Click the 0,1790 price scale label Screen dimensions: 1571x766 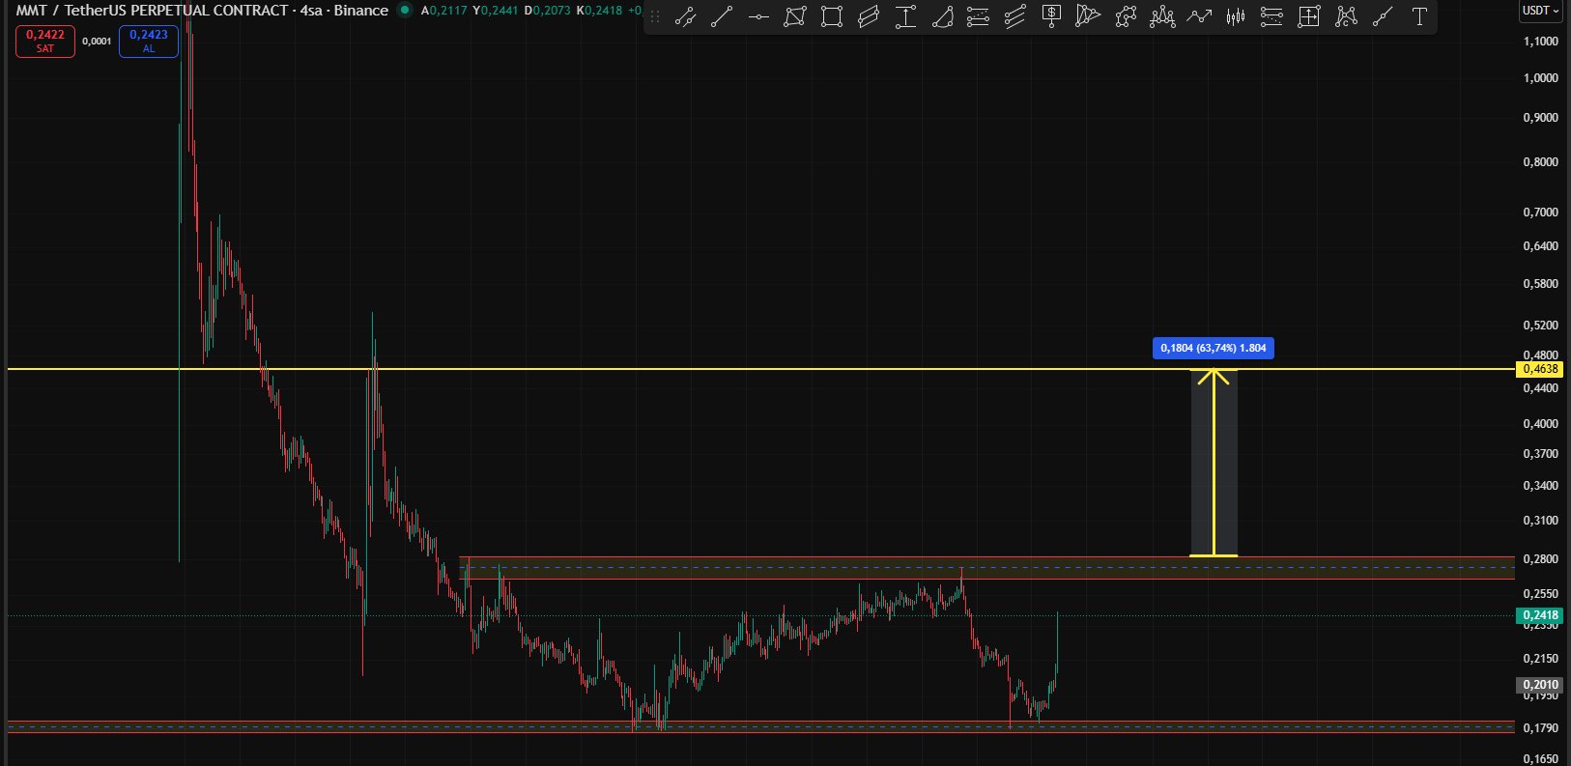point(1541,728)
